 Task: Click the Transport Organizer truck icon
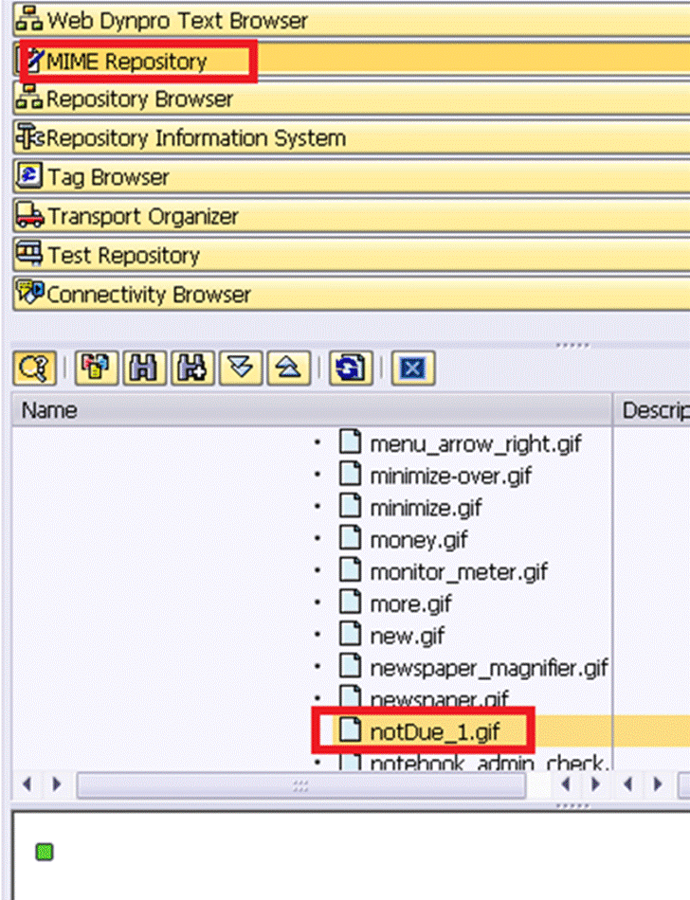click(29, 215)
